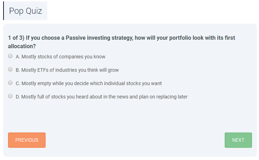This screenshot has height=160, width=259.
Task: Click the 'Mostly stocks of companies you know' text
Action: (x=63, y=57)
